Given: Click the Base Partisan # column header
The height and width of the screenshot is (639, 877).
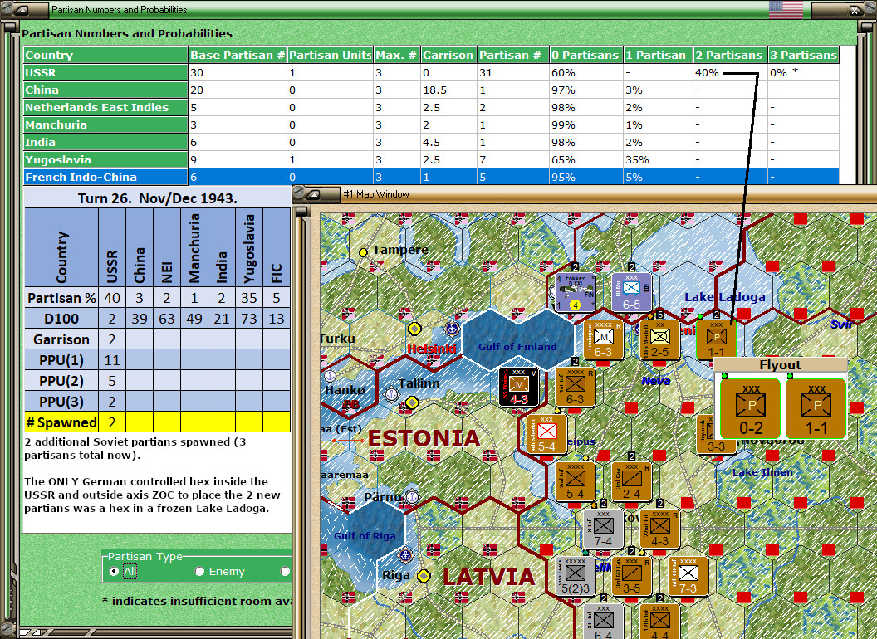Looking at the screenshot, I should tap(238, 55).
